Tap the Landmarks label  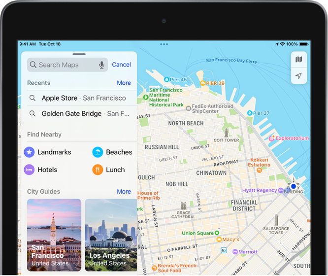tap(54, 152)
